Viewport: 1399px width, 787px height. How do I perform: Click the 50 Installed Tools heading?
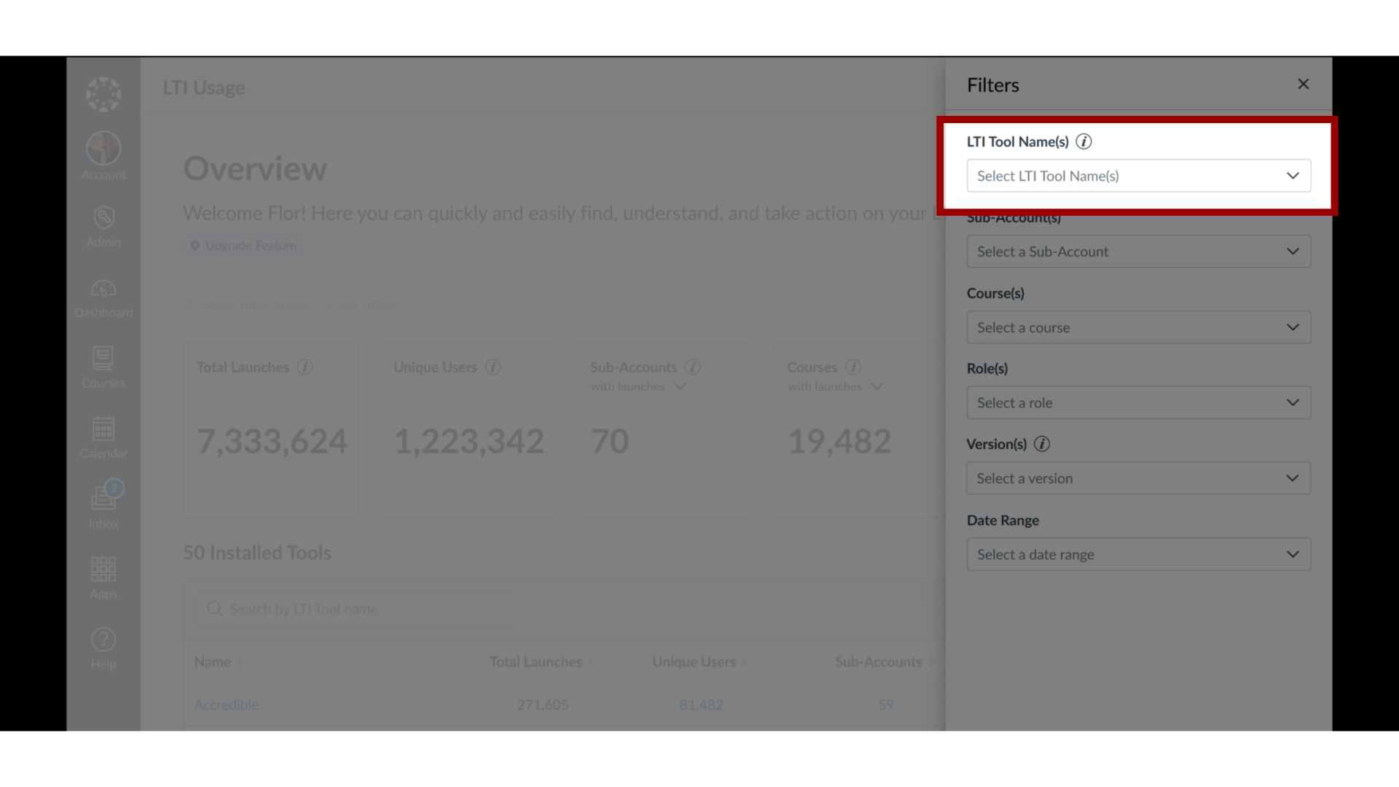256,552
